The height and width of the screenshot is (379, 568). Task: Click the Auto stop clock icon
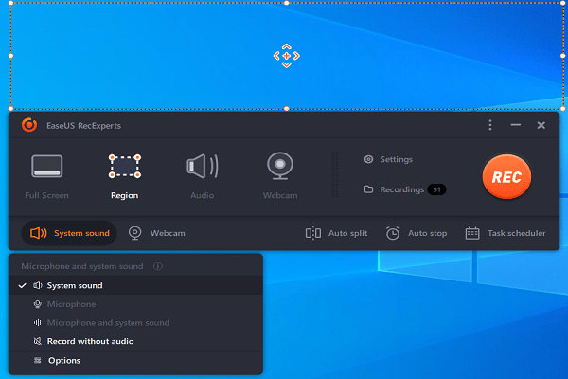click(x=393, y=233)
